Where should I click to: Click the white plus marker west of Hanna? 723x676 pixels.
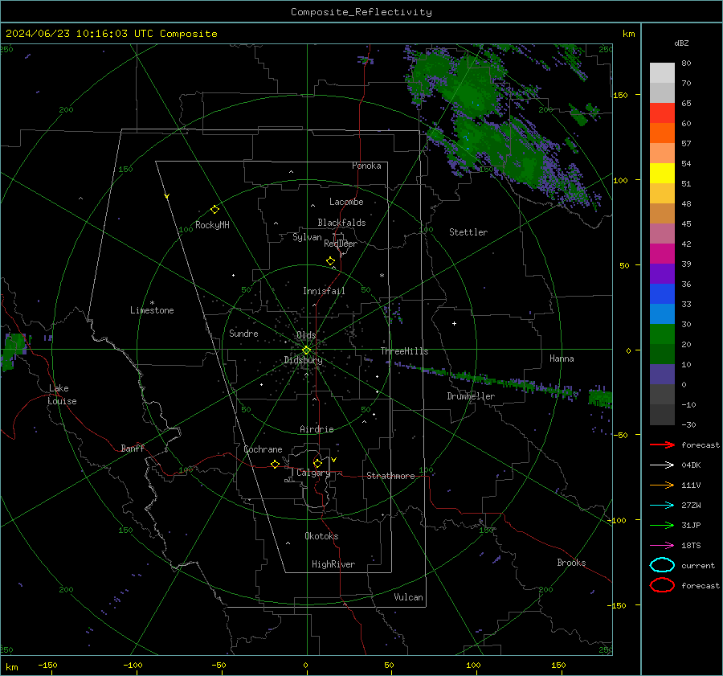(x=454, y=323)
